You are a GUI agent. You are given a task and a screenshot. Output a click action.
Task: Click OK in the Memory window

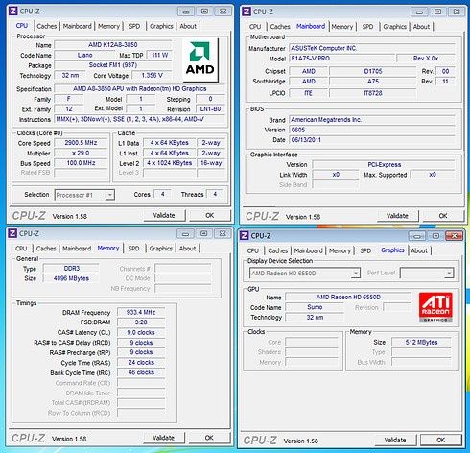pos(209,438)
